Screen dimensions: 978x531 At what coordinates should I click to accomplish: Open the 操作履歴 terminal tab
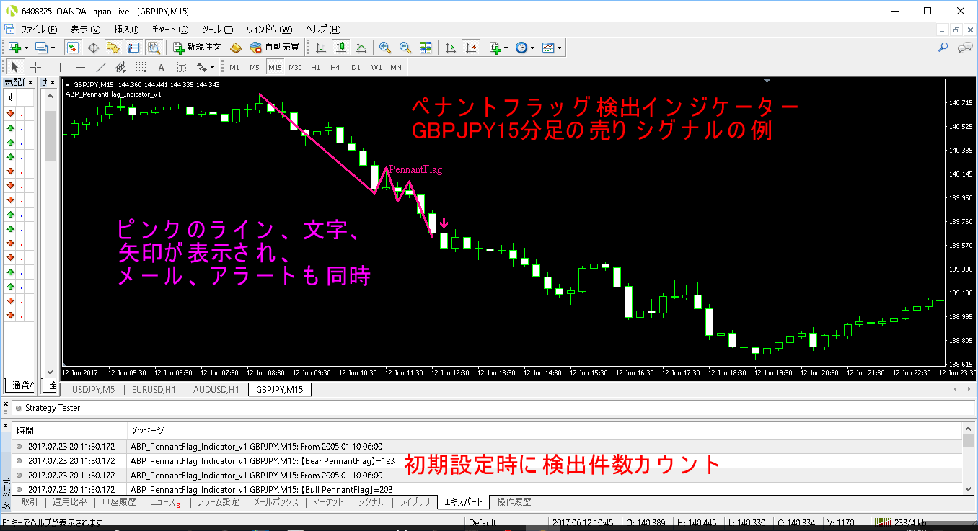tap(514, 502)
